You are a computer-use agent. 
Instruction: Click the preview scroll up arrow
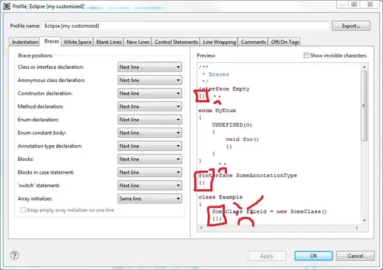click(364, 67)
